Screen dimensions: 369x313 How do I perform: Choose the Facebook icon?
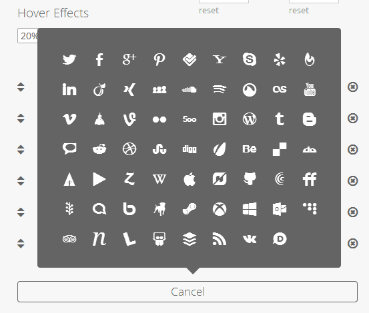coord(99,59)
